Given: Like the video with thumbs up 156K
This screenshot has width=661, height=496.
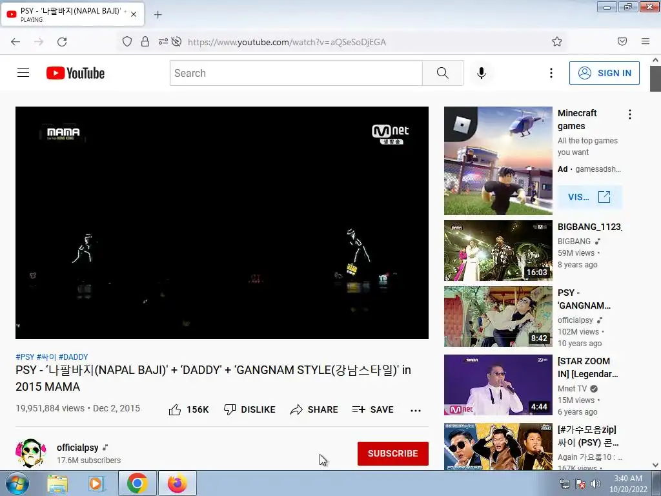Looking at the screenshot, I should coord(188,409).
